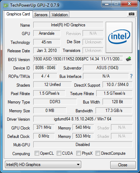Click the GPU Clock 371 MHz value

[44, 127]
